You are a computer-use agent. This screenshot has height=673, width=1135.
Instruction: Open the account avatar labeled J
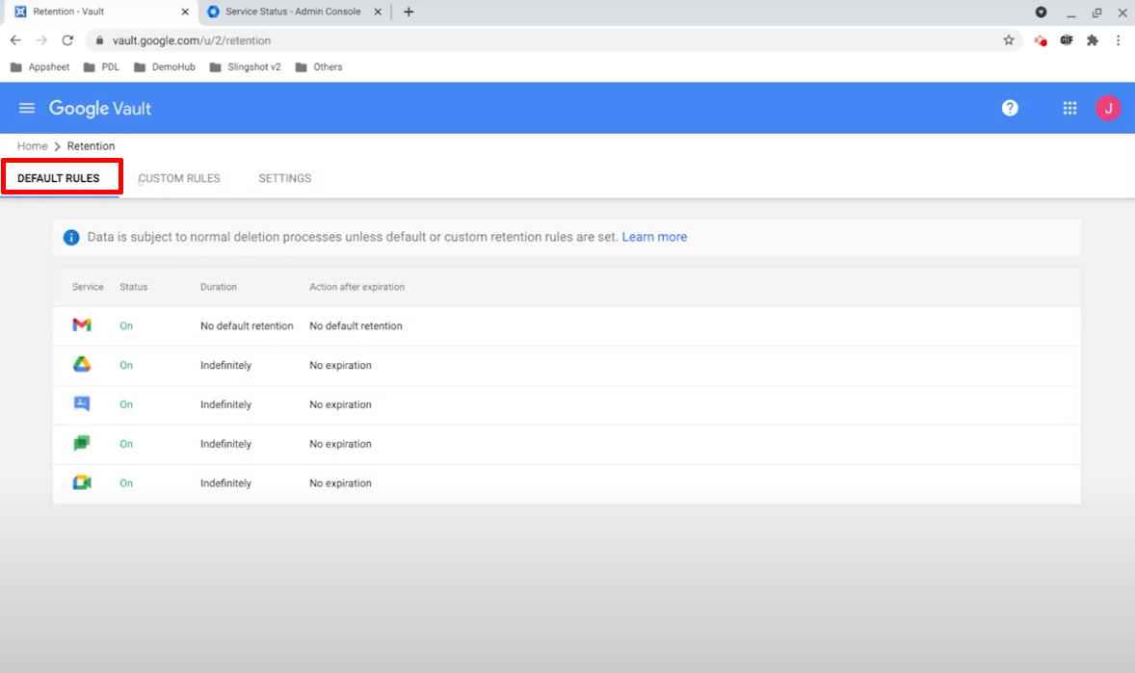click(x=1108, y=108)
